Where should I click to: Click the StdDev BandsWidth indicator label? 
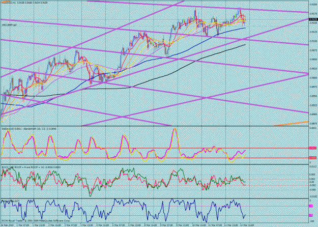point(29,129)
